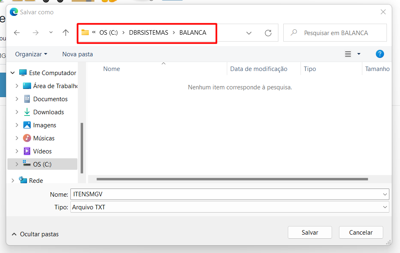Expand the Rede tree node
The height and width of the screenshot is (253, 400).
click(13, 180)
